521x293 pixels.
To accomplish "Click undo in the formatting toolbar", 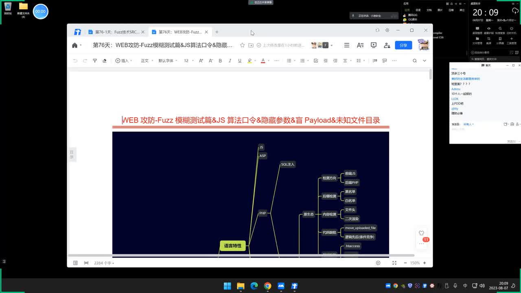I will 75,61.
